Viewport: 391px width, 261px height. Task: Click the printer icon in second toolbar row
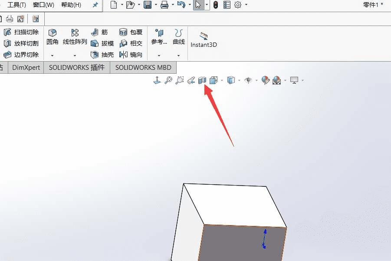[10, 19]
